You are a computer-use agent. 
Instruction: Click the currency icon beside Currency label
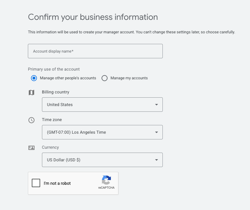pyautogui.click(x=31, y=148)
